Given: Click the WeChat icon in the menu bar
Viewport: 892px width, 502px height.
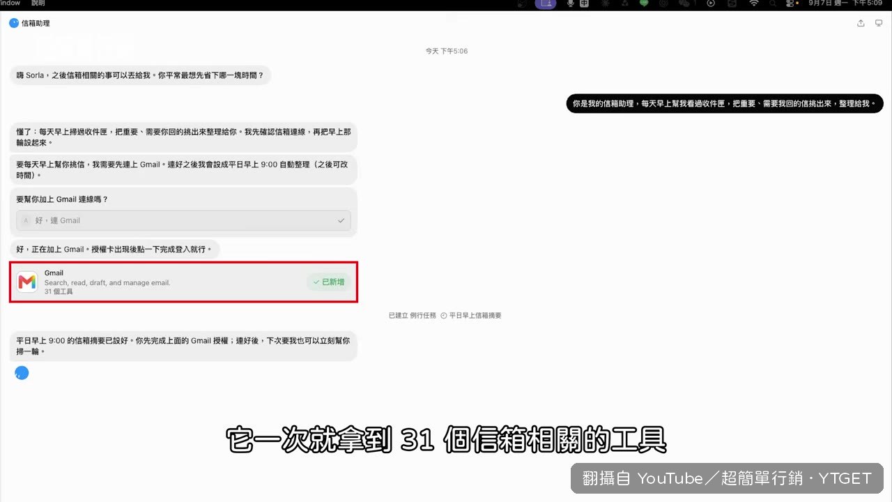Looking at the screenshot, I should tap(684, 3).
